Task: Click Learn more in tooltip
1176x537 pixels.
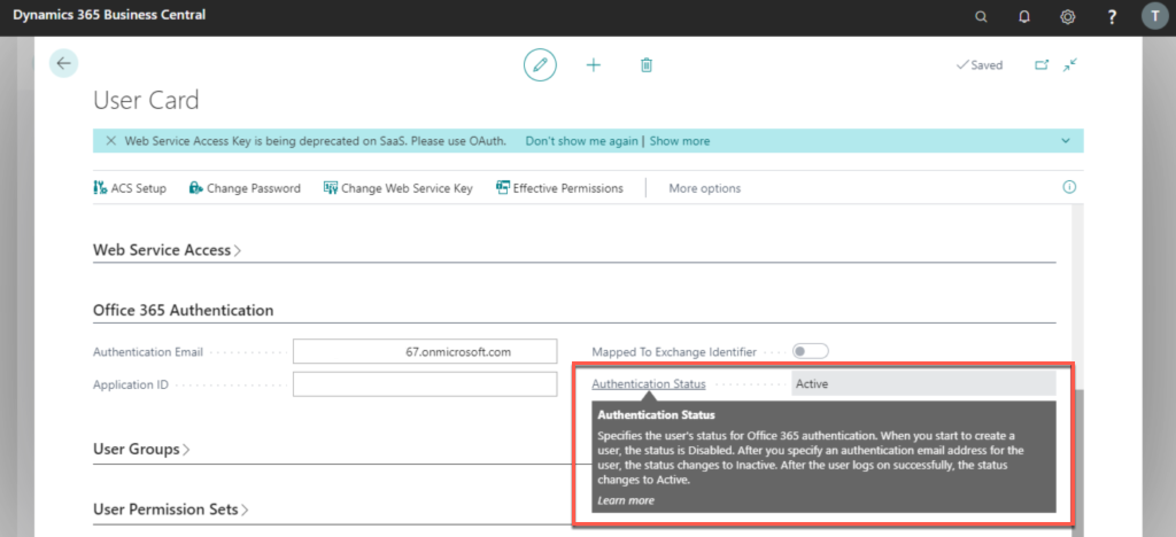Action: click(626, 500)
